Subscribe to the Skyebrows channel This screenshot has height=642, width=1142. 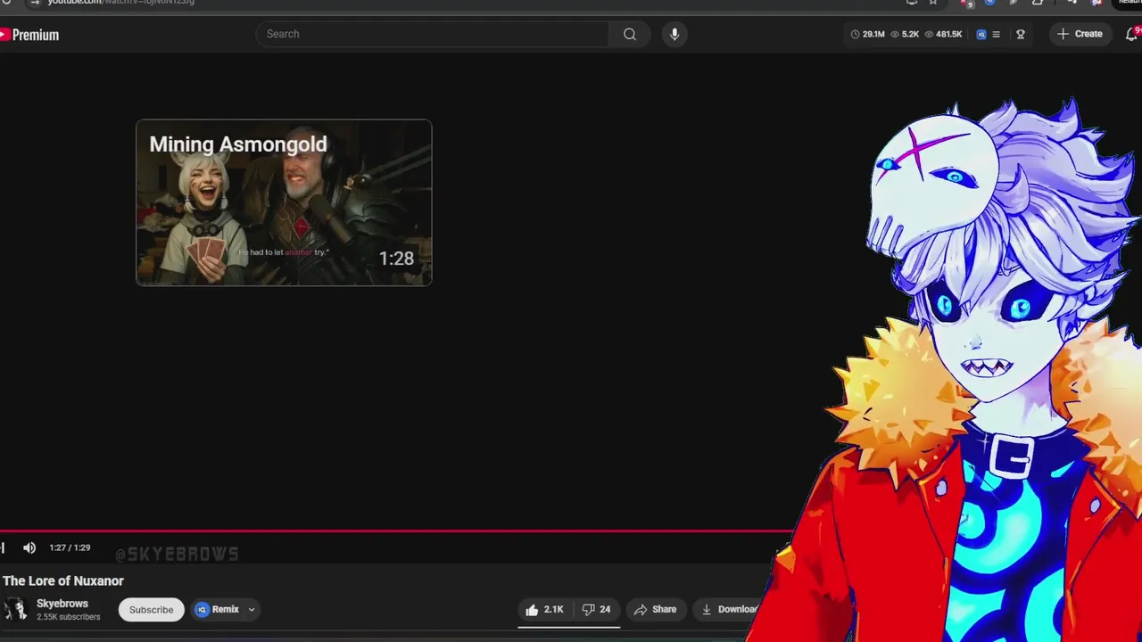coord(151,610)
